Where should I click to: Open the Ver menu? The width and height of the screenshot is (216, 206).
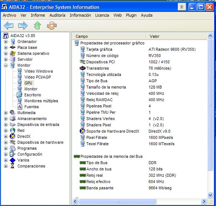point(23,15)
